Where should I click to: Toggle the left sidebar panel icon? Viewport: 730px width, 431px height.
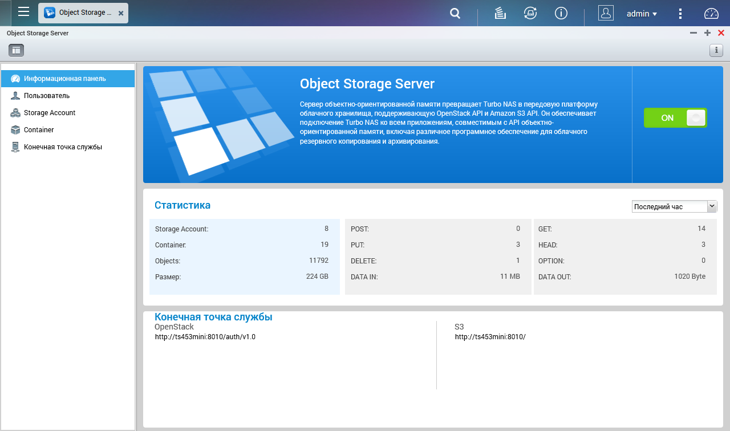point(16,50)
